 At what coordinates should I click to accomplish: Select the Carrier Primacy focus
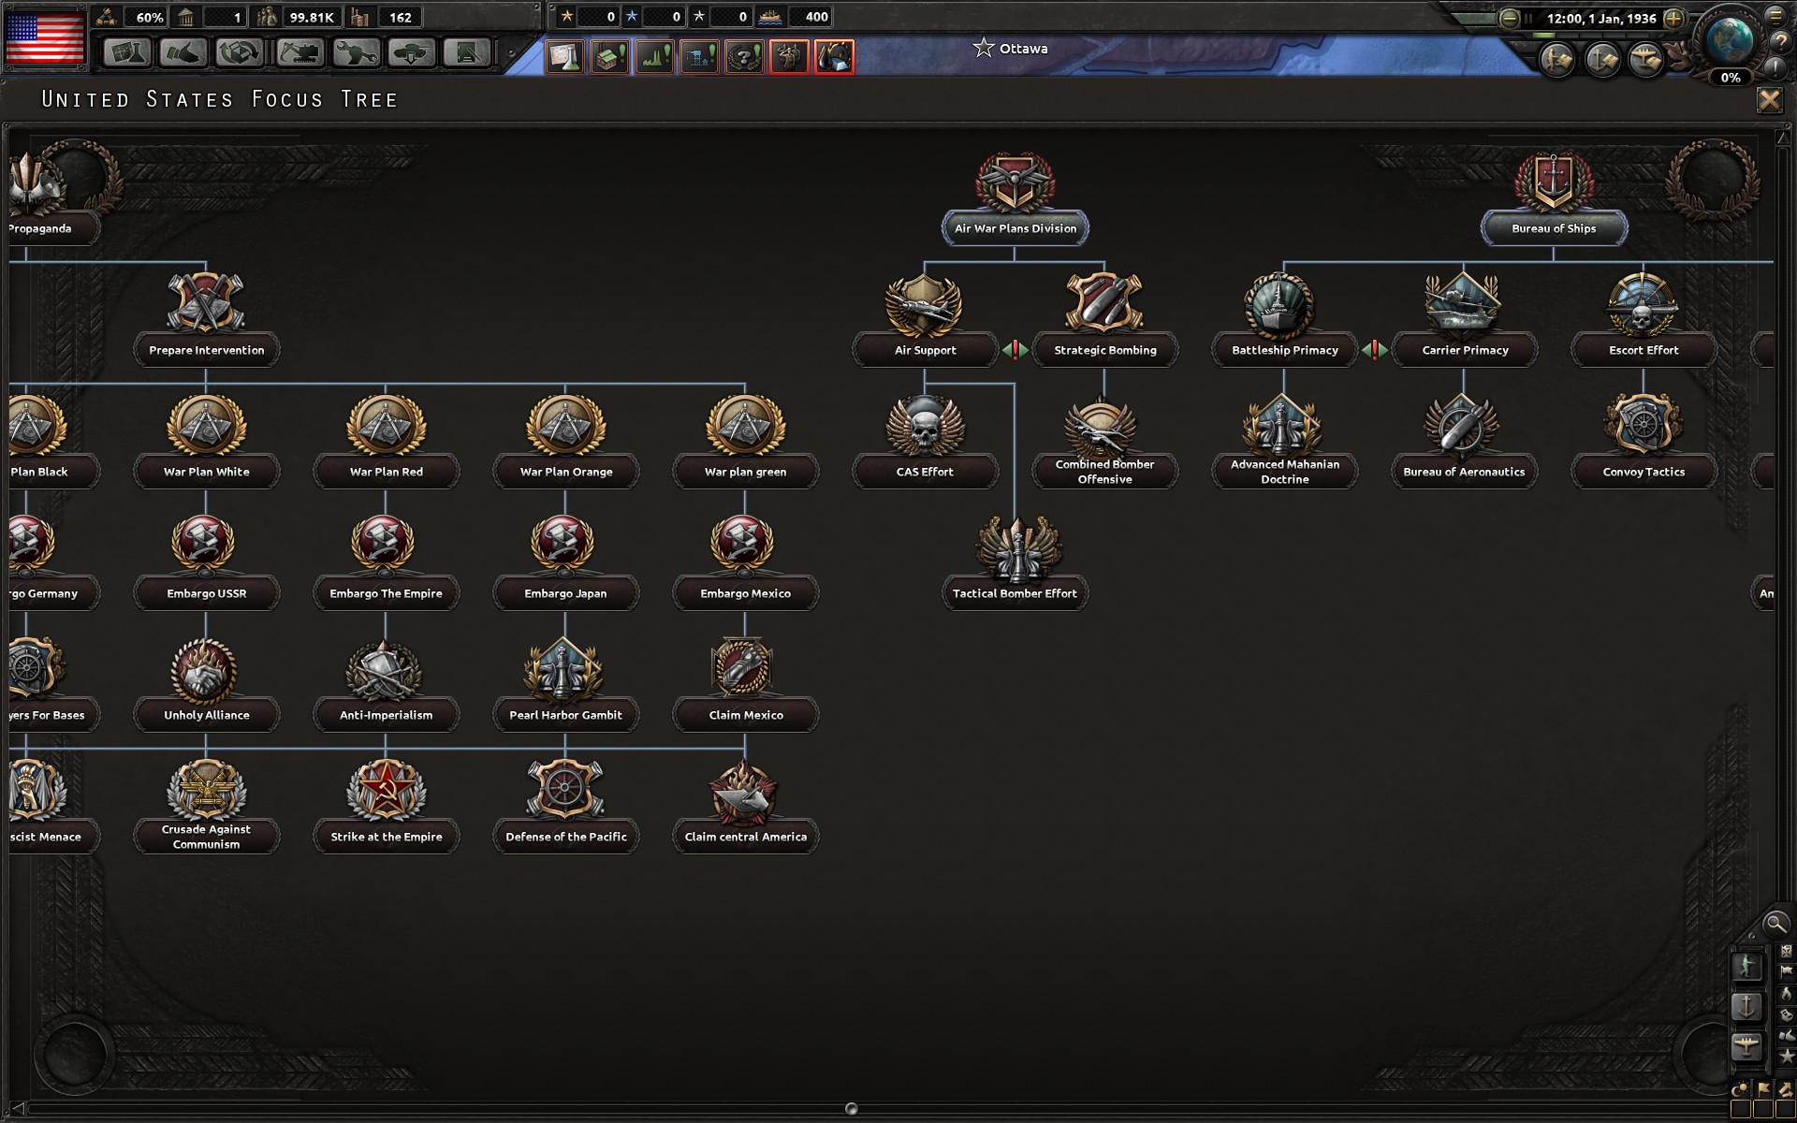point(1465,350)
